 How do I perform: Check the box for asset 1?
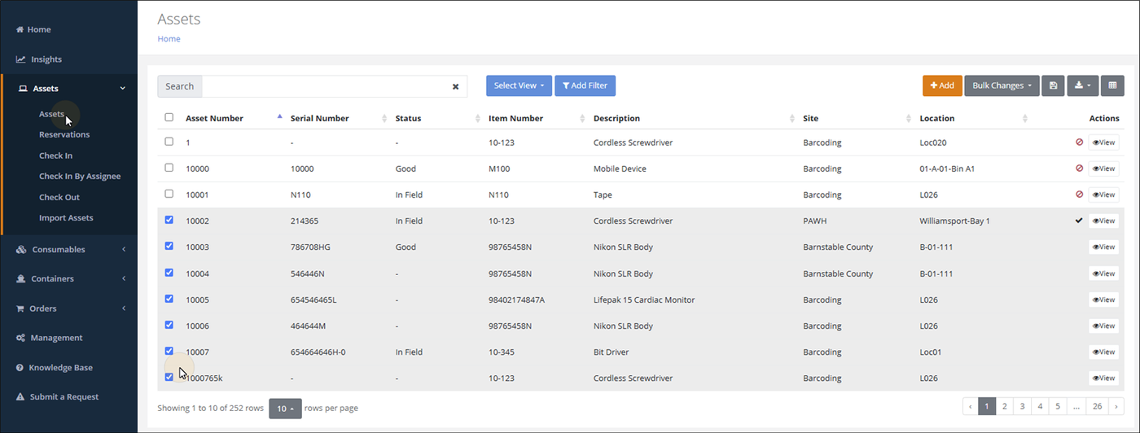pyautogui.click(x=169, y=142)
